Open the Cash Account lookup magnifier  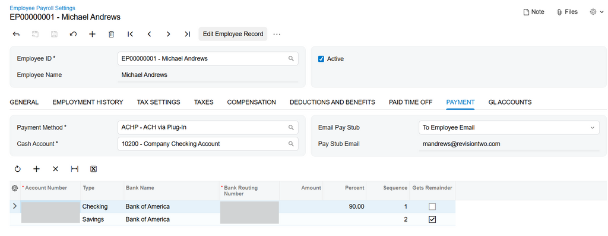[291, 144]
